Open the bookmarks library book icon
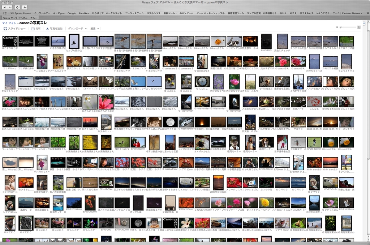 [x=5, y=13]
